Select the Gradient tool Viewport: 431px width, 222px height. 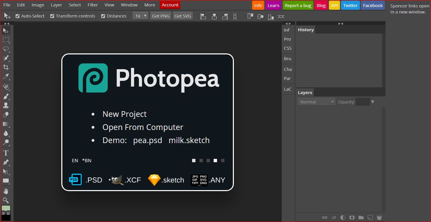pyautogui.click(x=6, y=124)
